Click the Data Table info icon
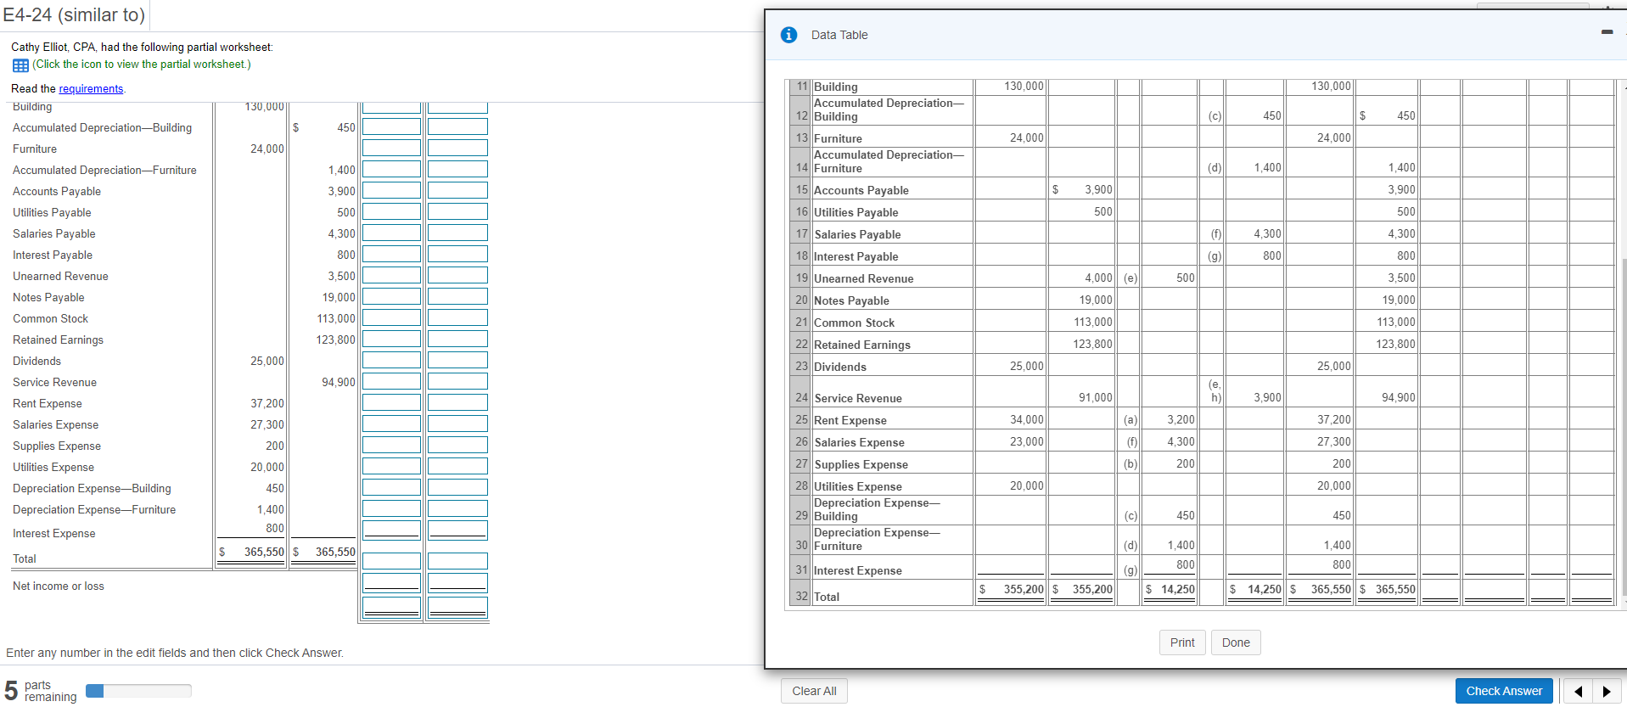 788,35
